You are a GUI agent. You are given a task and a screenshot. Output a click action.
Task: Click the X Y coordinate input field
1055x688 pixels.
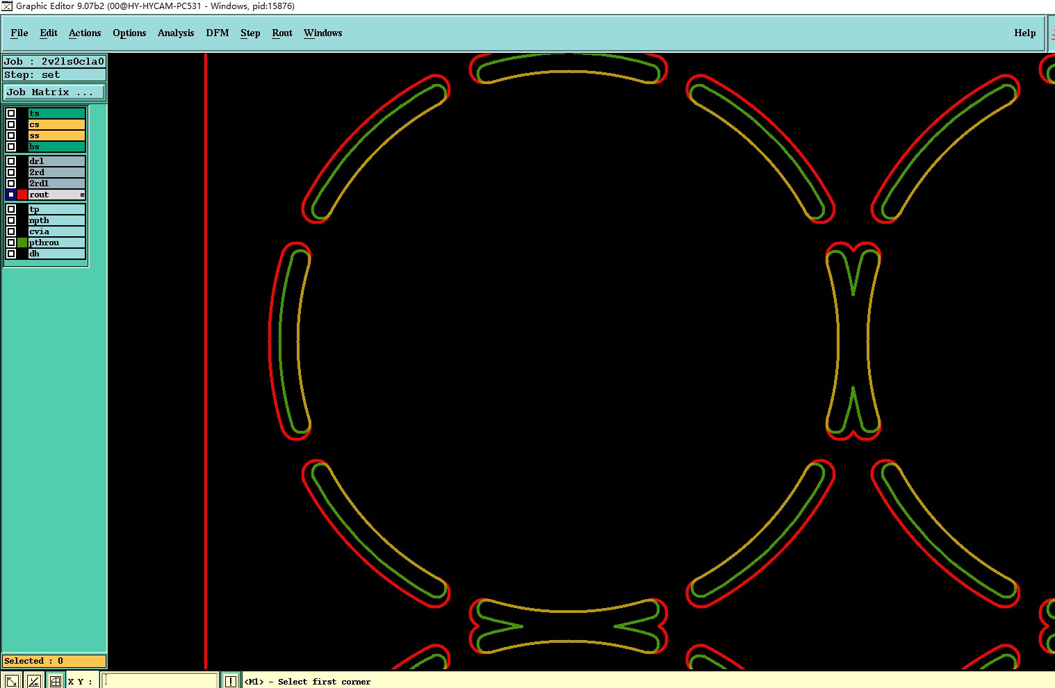(160, 681)
